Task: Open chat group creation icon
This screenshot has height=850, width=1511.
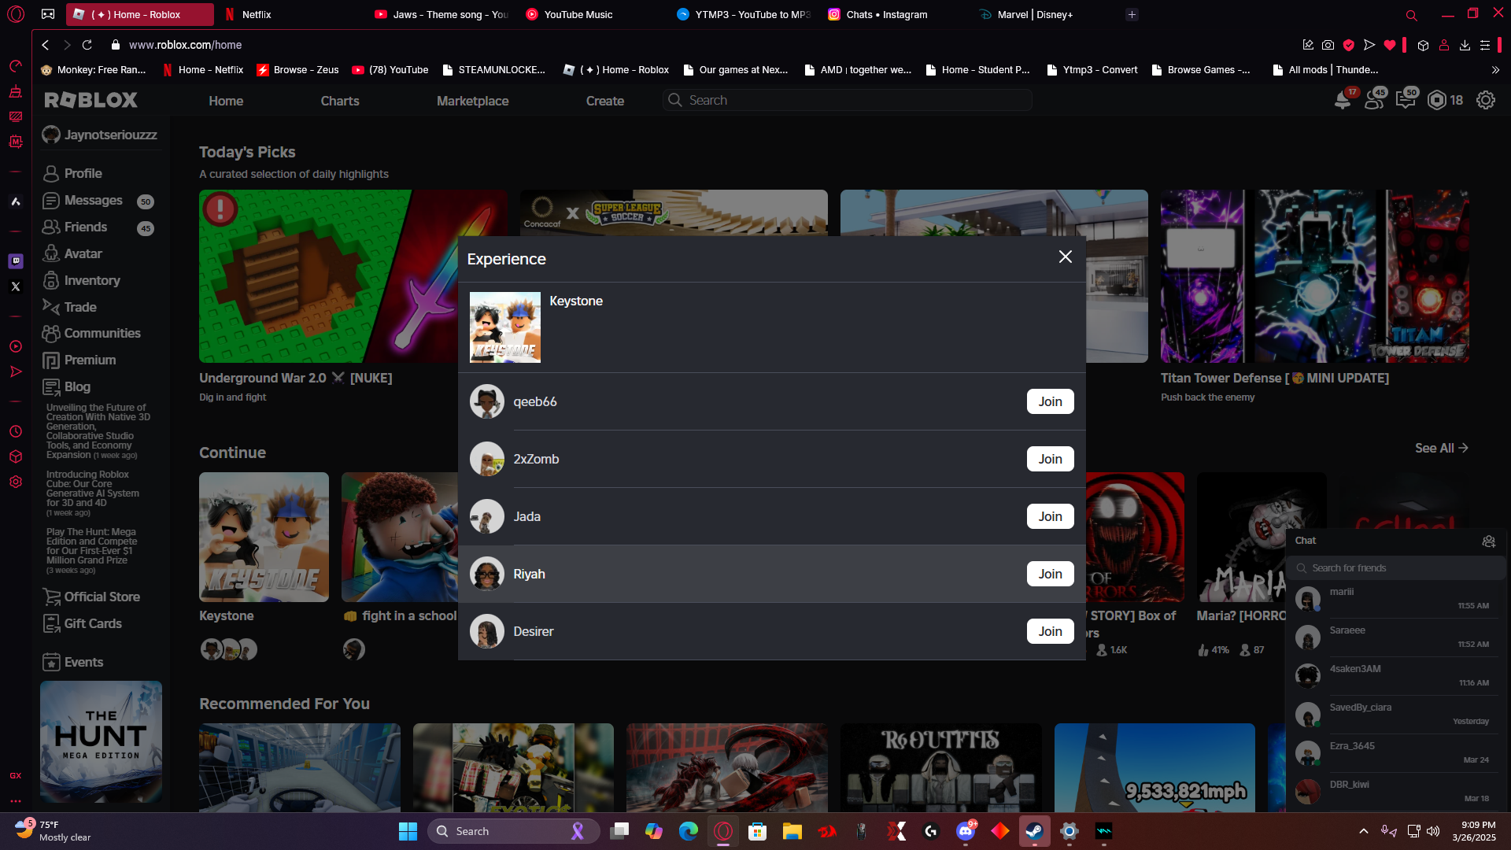Action: pyautogui.click(x=1488, y=541)
